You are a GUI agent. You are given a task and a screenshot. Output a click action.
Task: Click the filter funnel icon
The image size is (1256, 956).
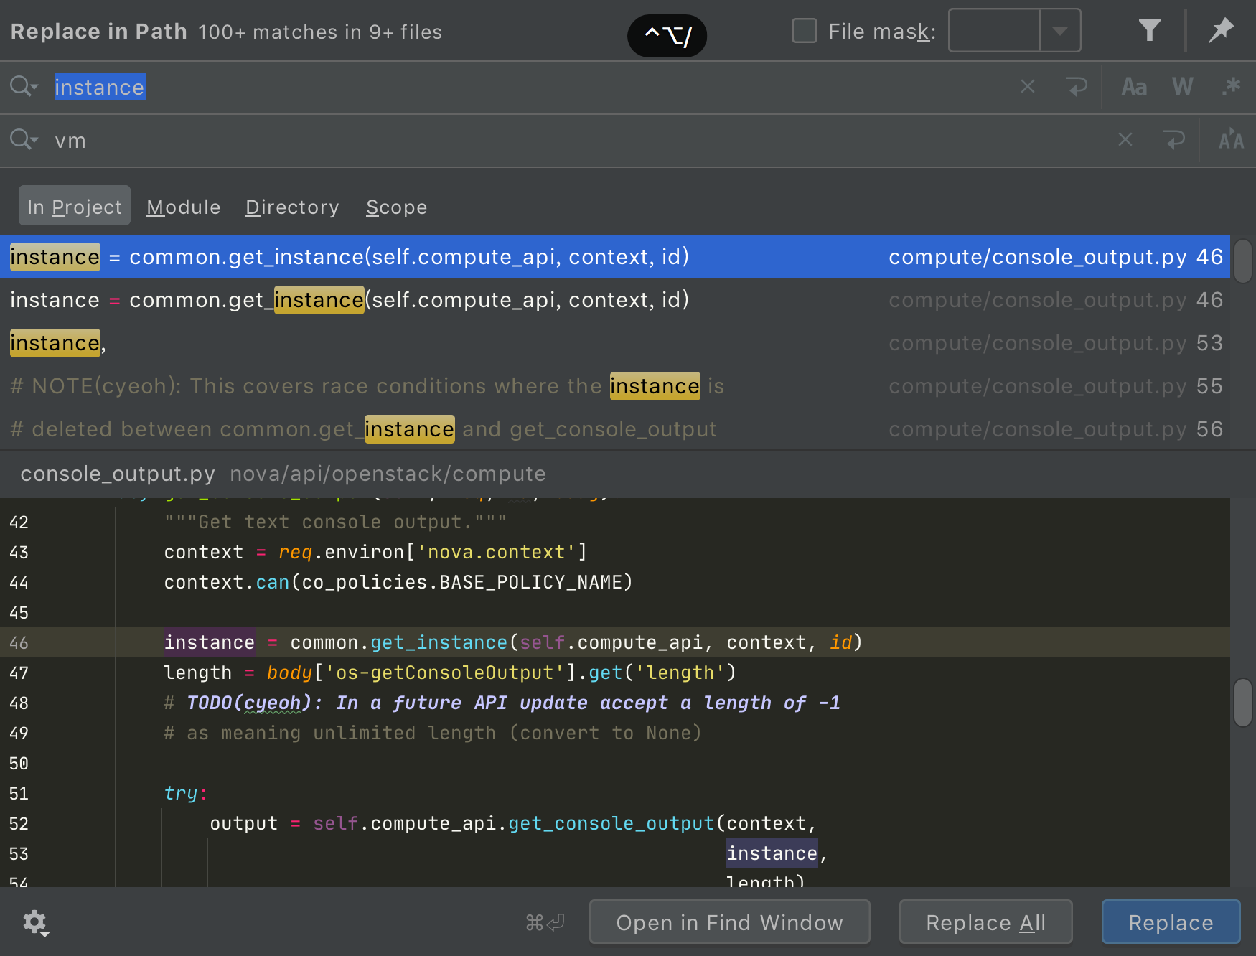coord(1149,30)
